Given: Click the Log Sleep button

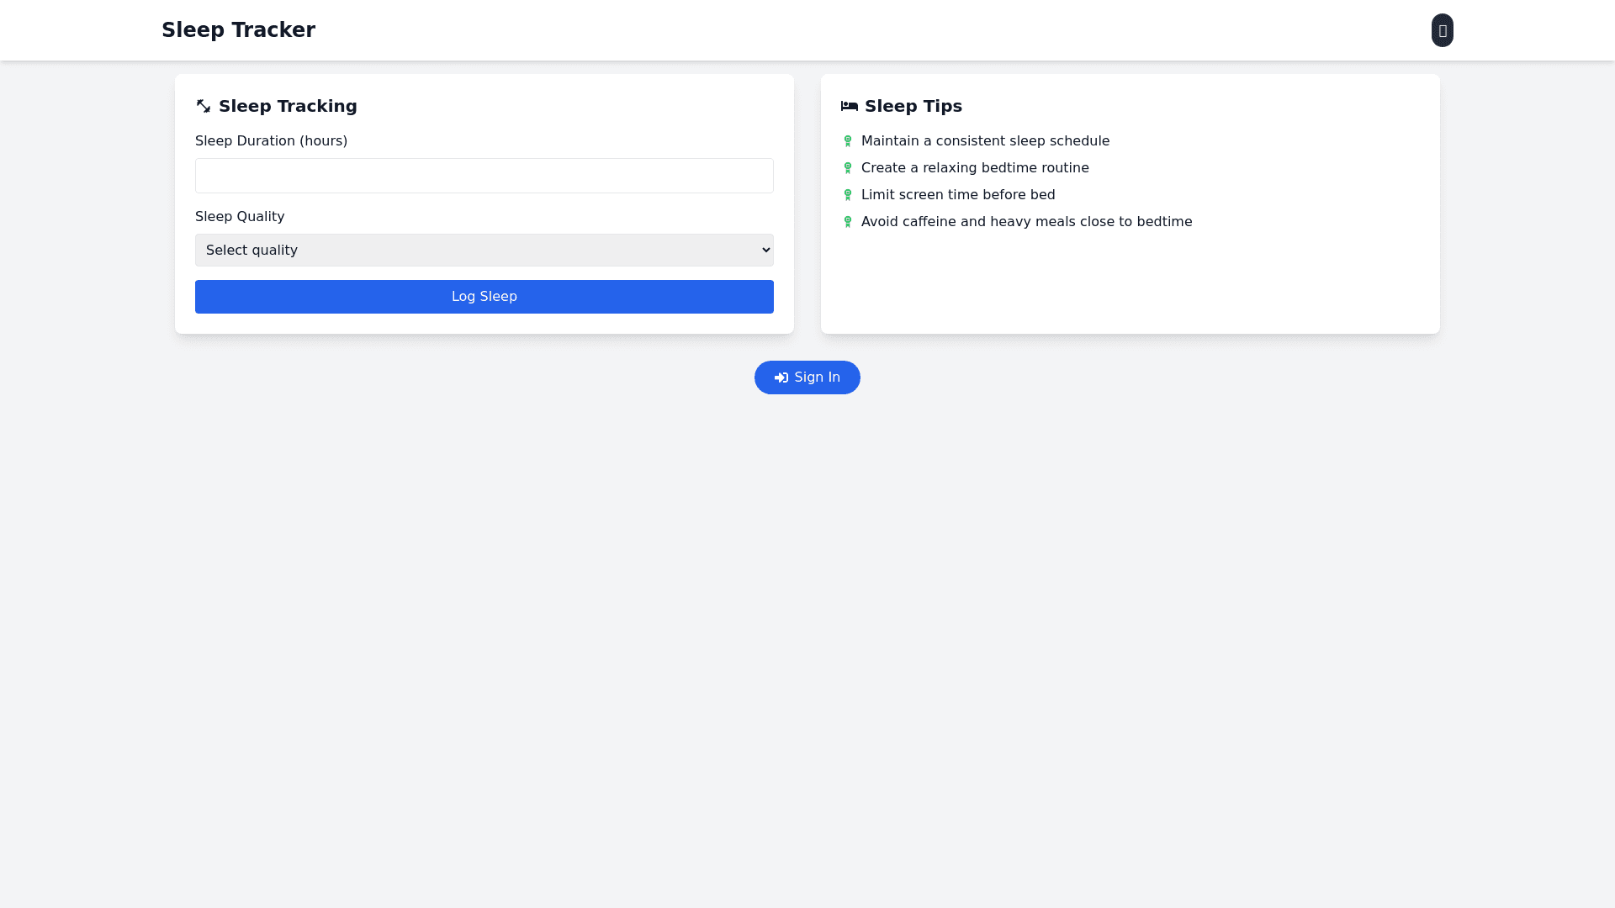Looking at the screenshot, I should 484,297.
